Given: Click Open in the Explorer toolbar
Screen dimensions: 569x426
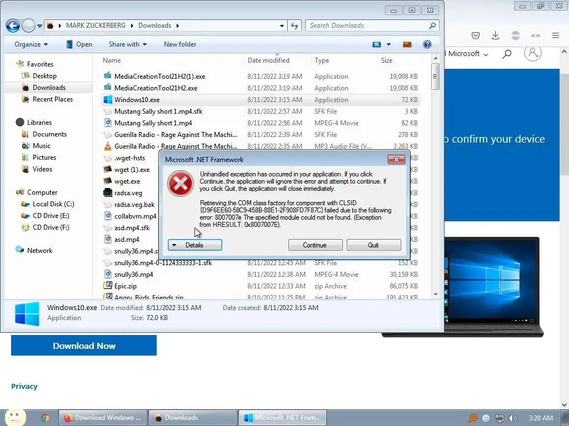Looking at the screenshot, I should [x=79, y=44].
